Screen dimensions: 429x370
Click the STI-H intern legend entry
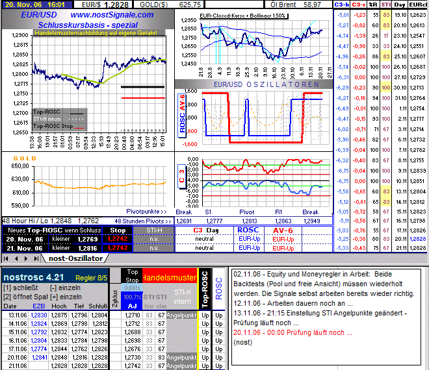58,119
